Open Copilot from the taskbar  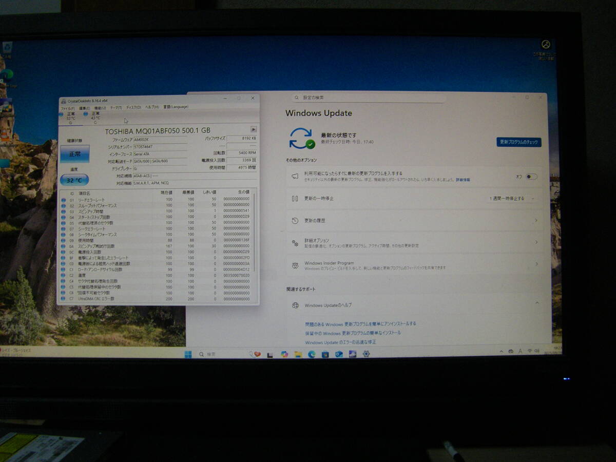pyautogui.click(x=284, y=354)
